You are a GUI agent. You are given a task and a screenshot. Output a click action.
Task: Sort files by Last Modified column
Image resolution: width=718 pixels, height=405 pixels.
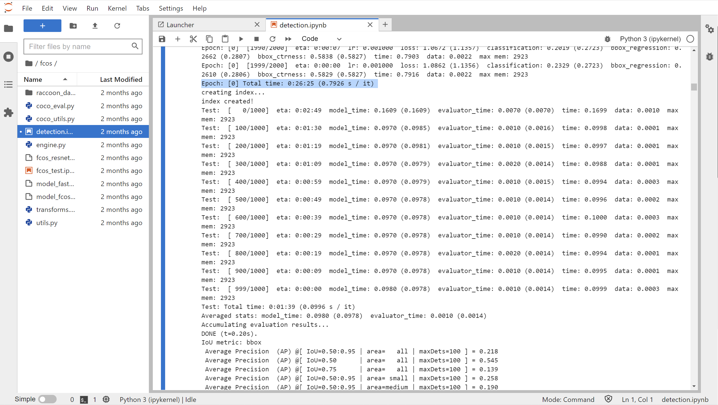point(113,79)
